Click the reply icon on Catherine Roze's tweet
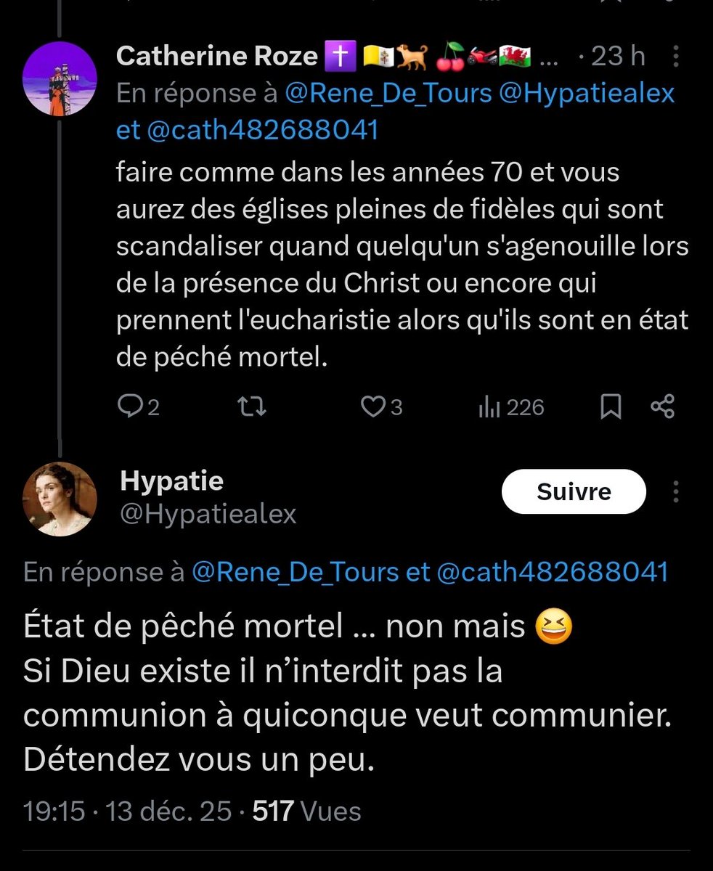Viewport: 713px width, 871px height. click(x=131, y=408)
